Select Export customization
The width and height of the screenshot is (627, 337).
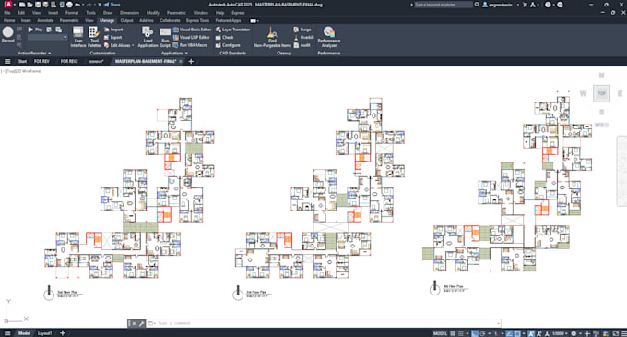[x=113, y=37]
